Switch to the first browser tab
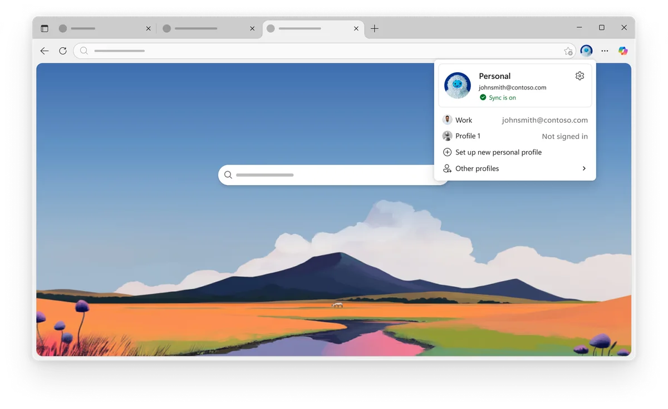This screenshot has width=668, height=409. pyautogui.click(x=104, y=28)
